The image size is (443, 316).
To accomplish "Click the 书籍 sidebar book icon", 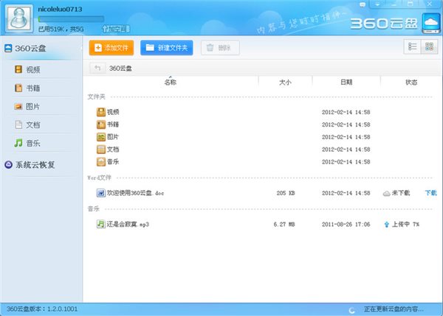I will (x=18, y=88).
